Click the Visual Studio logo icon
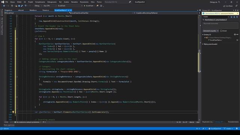Screen dimensions: 240x135 3,2
